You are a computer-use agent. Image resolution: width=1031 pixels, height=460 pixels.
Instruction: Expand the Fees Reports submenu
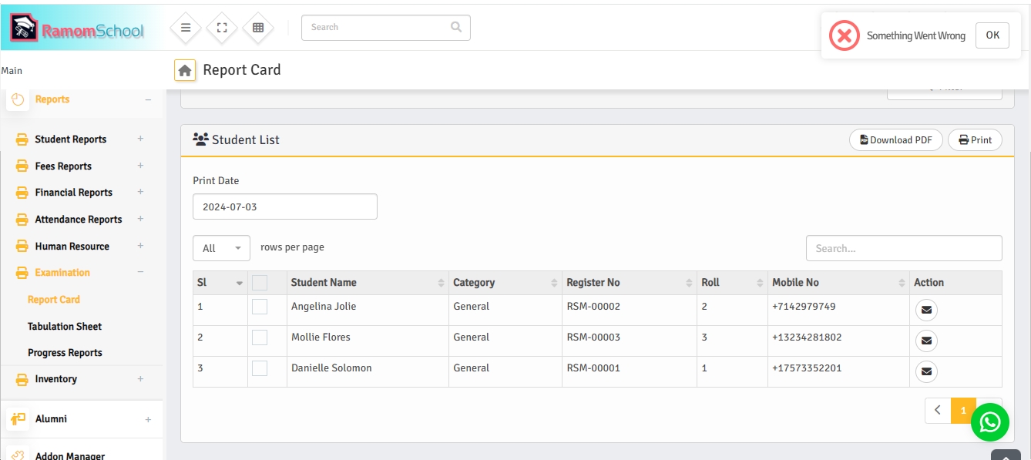pyautogui.click(x=140, y=166)
